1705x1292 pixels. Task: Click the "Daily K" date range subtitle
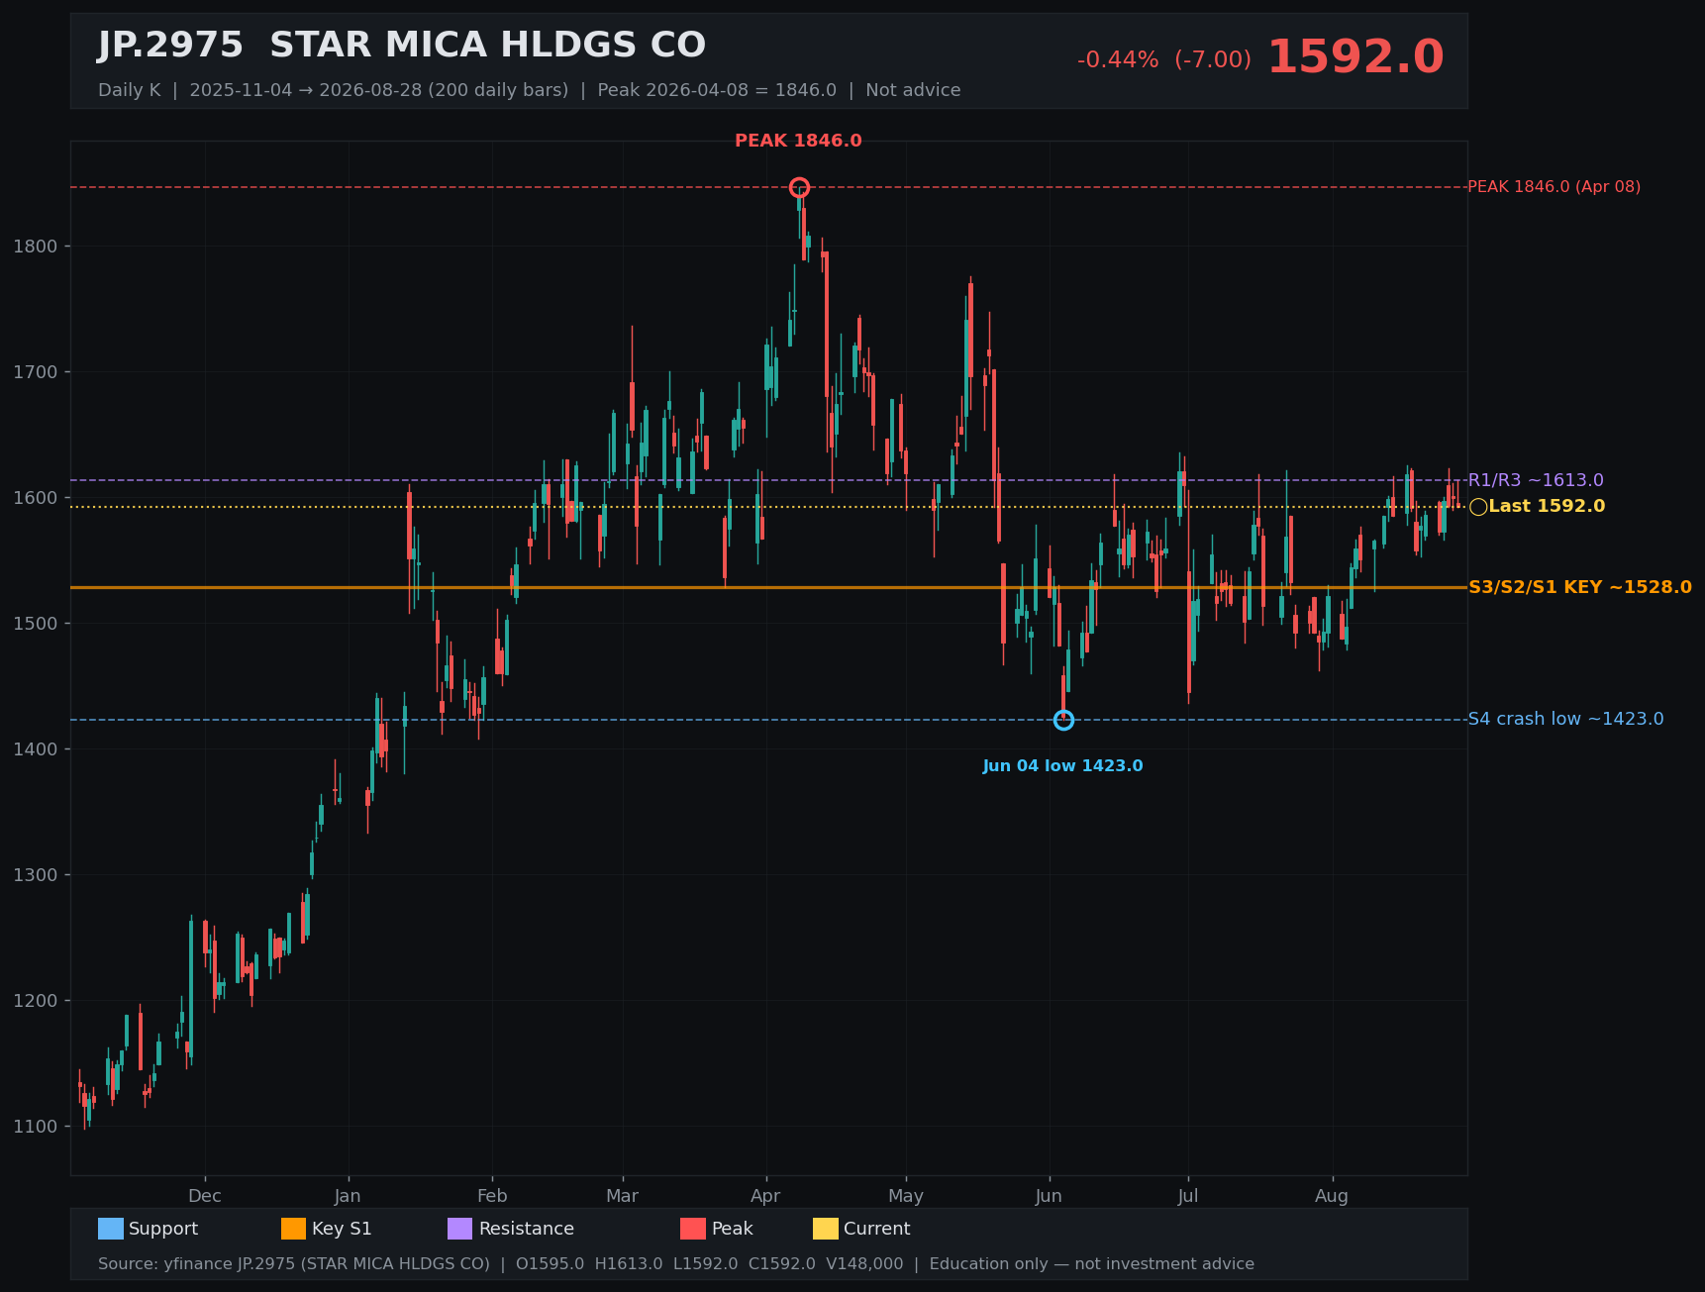(x=530, y=90)
